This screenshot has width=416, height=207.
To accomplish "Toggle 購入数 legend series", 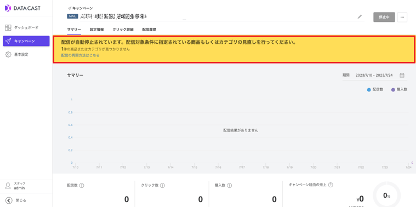I will 400,90.
